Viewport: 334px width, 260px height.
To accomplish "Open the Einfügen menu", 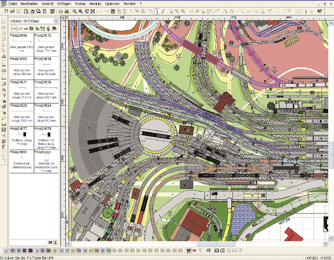I will click(65, 3).
